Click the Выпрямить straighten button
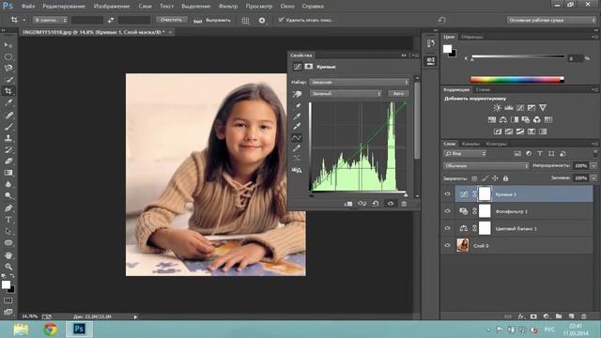The width and height of the screenshot is (601, 338). click(x=212, y=21)
